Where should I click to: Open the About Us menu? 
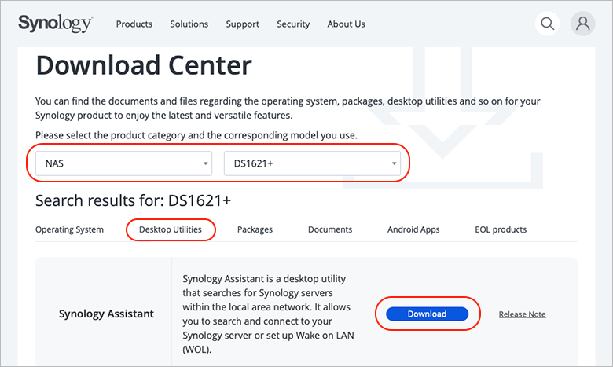click(x=346, y=24)
